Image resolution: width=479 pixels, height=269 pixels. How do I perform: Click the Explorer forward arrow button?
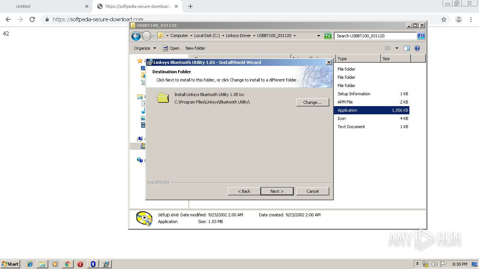pyautogui.click(x=146, y=36)
